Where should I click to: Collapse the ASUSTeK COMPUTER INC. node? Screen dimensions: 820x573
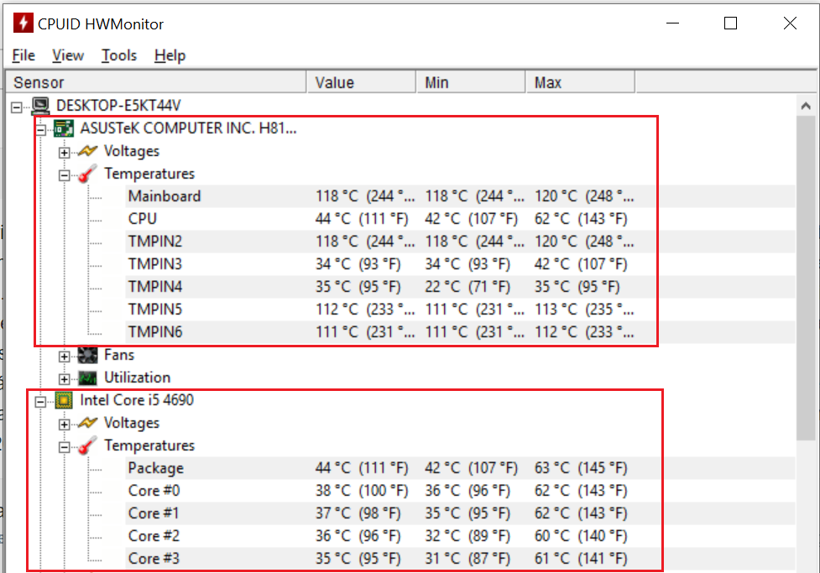coord(40,130)
